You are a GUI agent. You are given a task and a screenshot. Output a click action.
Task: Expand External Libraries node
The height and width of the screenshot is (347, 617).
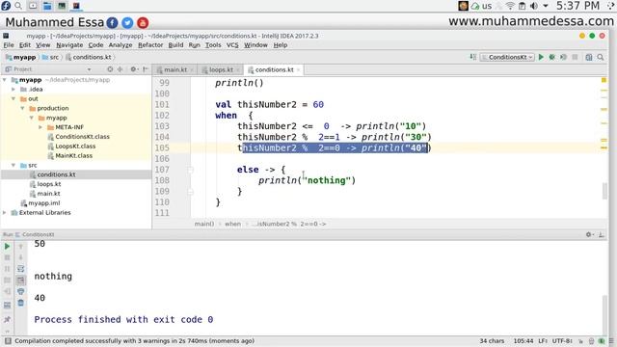pos(5,212)
